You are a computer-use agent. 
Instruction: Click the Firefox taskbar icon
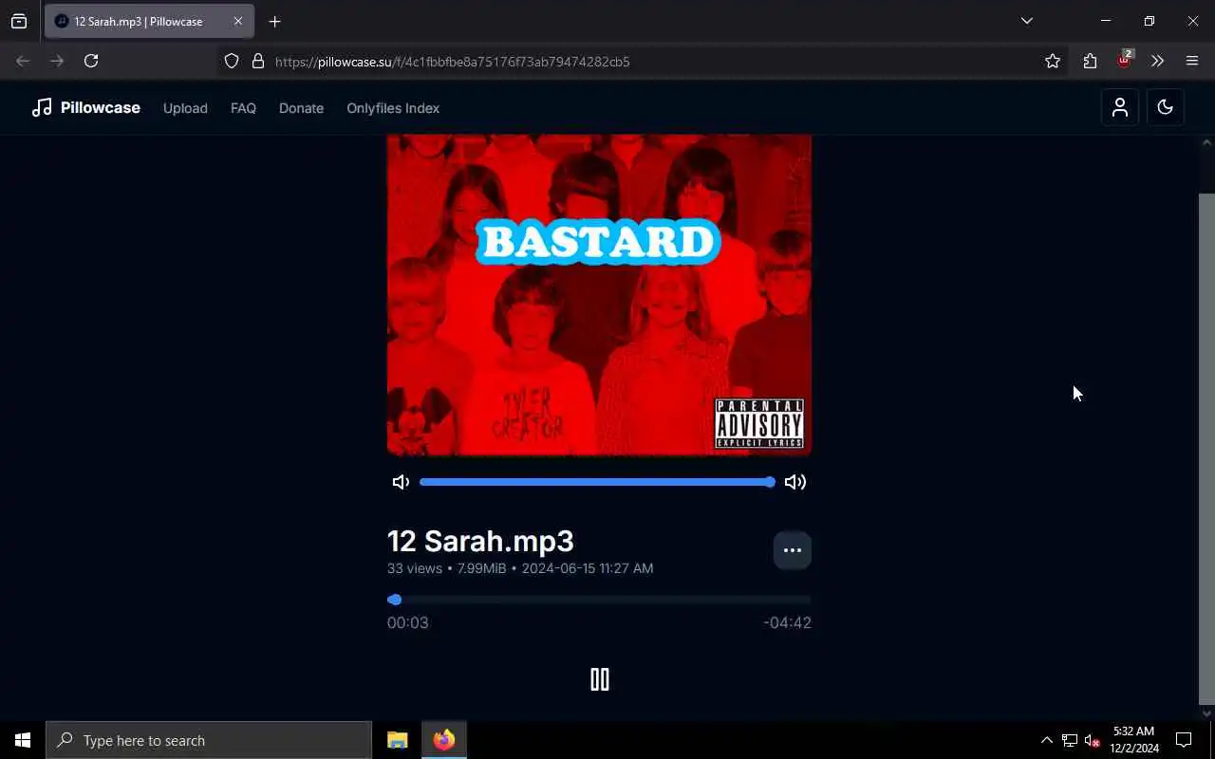pos(443,740)
